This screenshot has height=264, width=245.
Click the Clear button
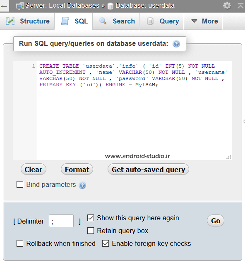tap(34, 170)
